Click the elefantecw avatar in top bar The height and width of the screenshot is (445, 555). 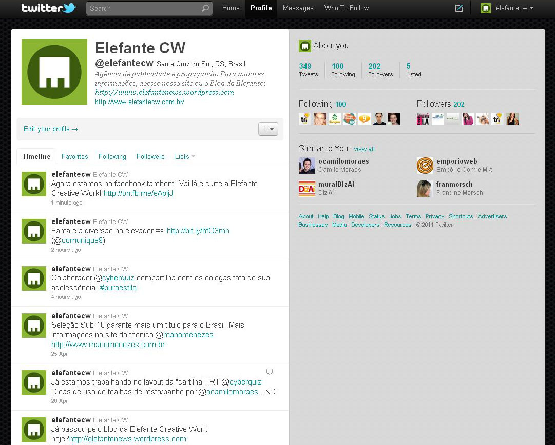tap(486, 8)
